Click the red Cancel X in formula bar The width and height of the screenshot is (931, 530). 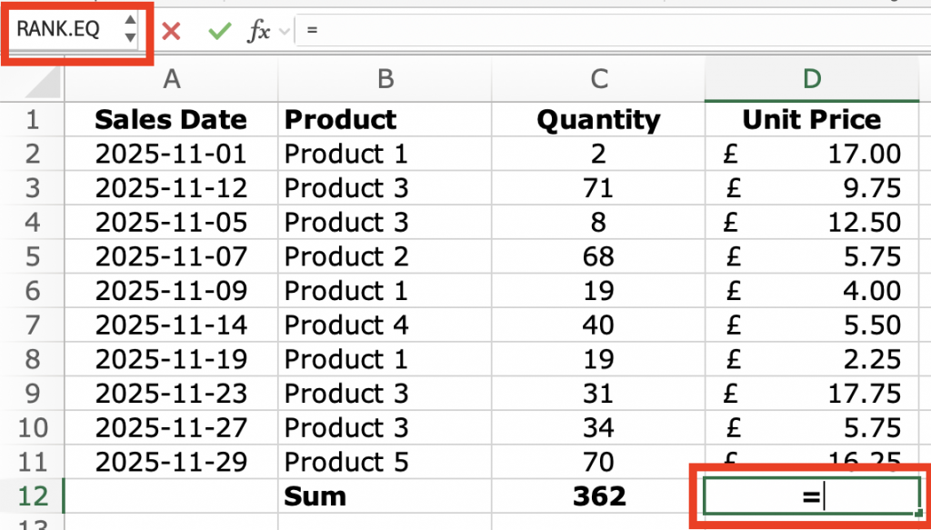click(171, 32)
